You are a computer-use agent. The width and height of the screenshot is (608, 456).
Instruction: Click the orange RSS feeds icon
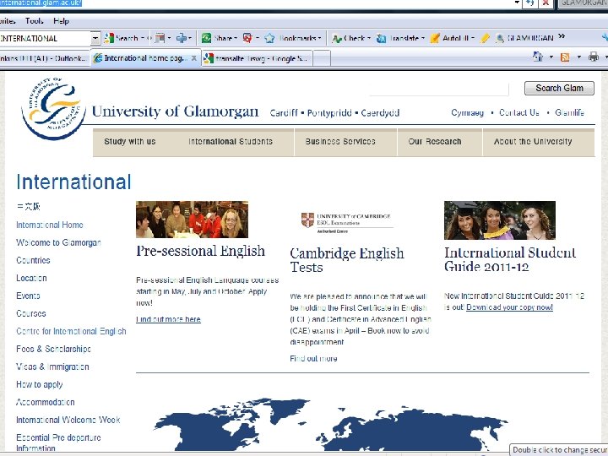coord(565,57)
